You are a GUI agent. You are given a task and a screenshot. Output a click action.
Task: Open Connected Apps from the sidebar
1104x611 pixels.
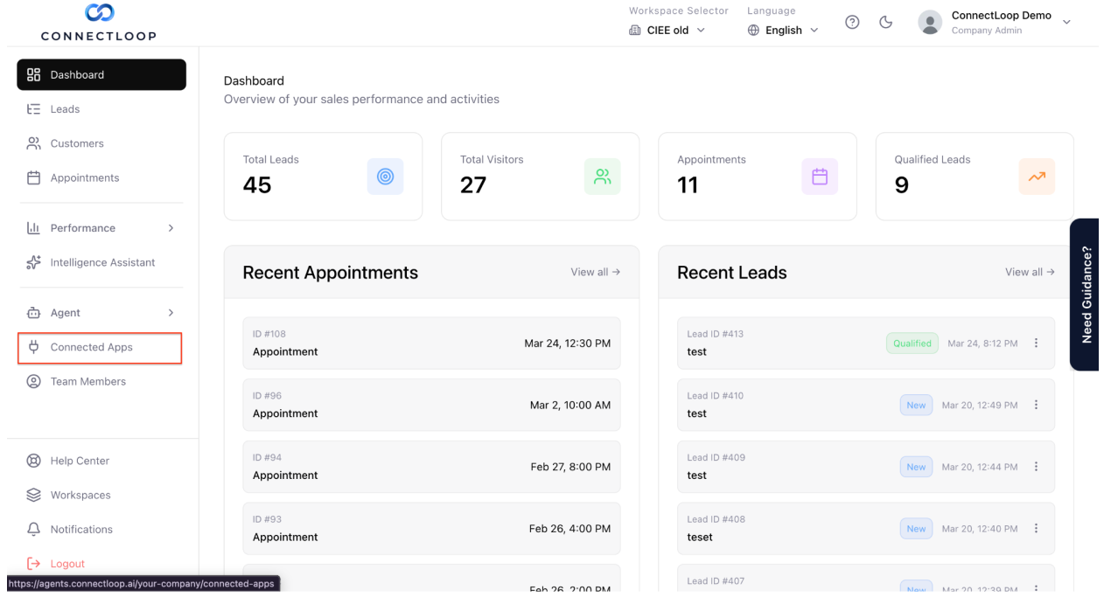(101, 347)
